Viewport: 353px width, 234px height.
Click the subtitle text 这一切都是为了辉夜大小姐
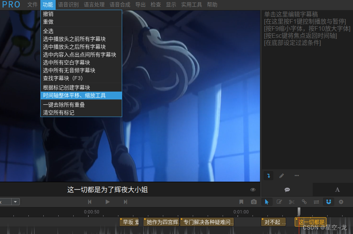[108, 190]
